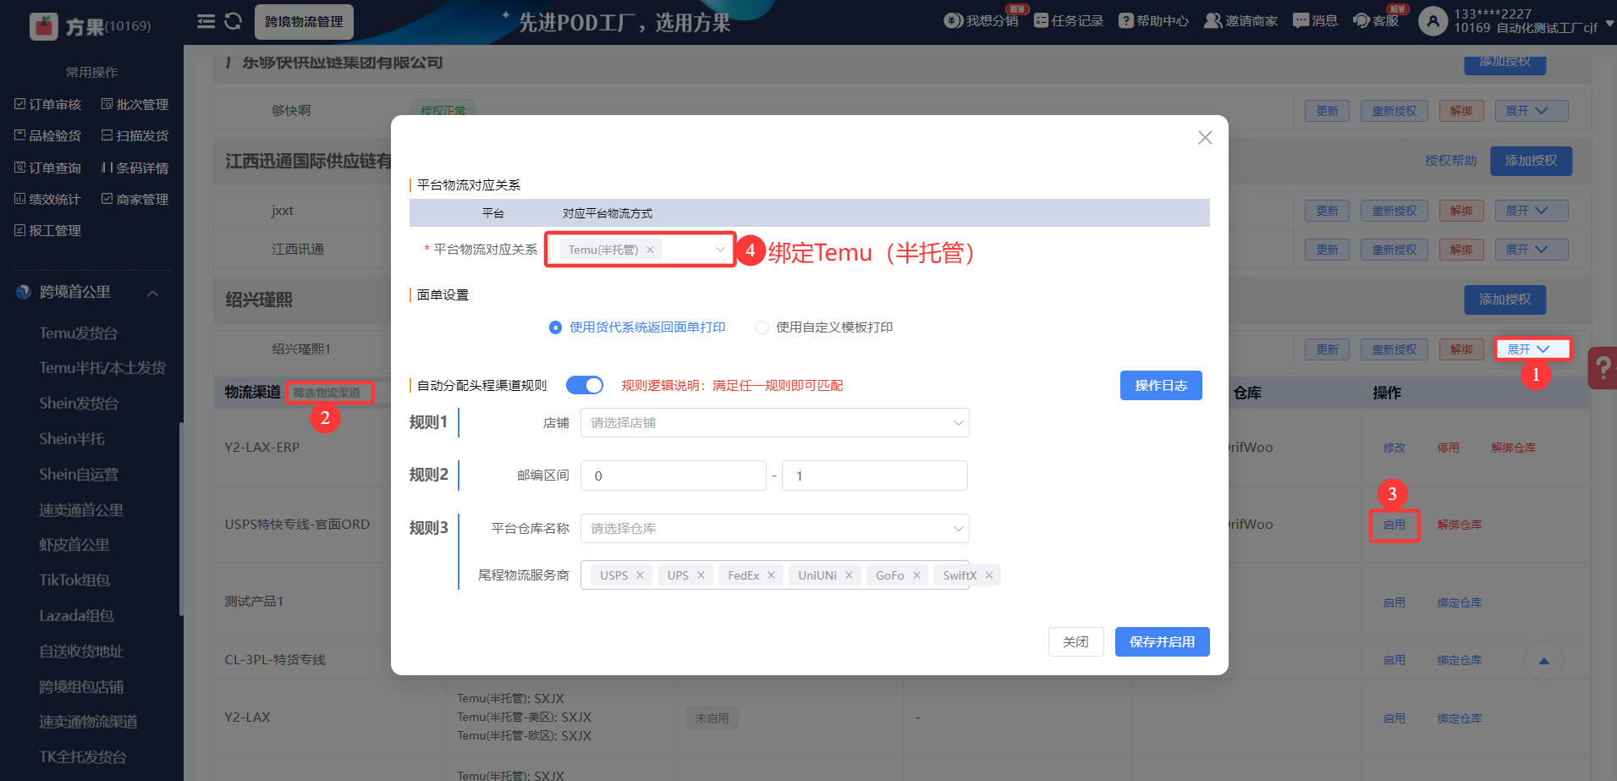1617x781 pixels.
Task: Click the 尾程物流服务商 multi-select field
Action: (x=775, y=575)
